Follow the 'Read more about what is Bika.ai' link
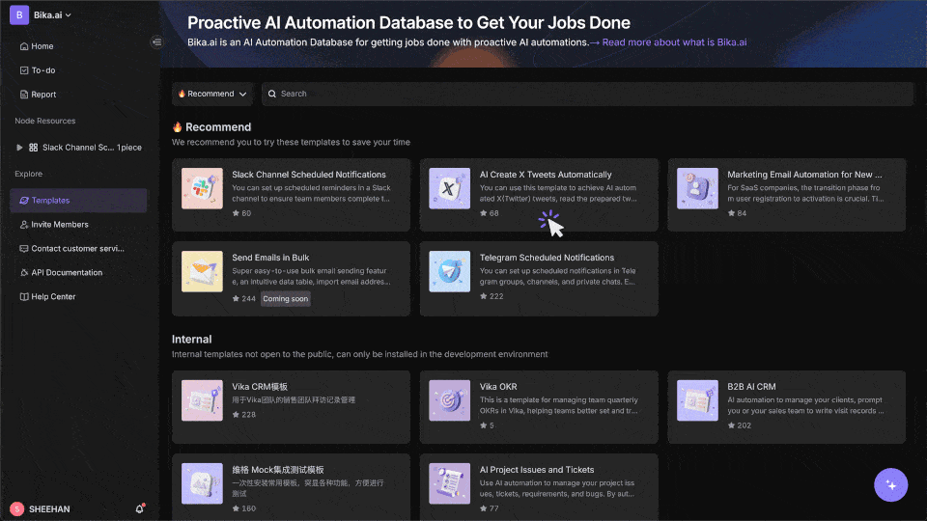Viewport: 927px width, 521px height. [x=674, y=41]
